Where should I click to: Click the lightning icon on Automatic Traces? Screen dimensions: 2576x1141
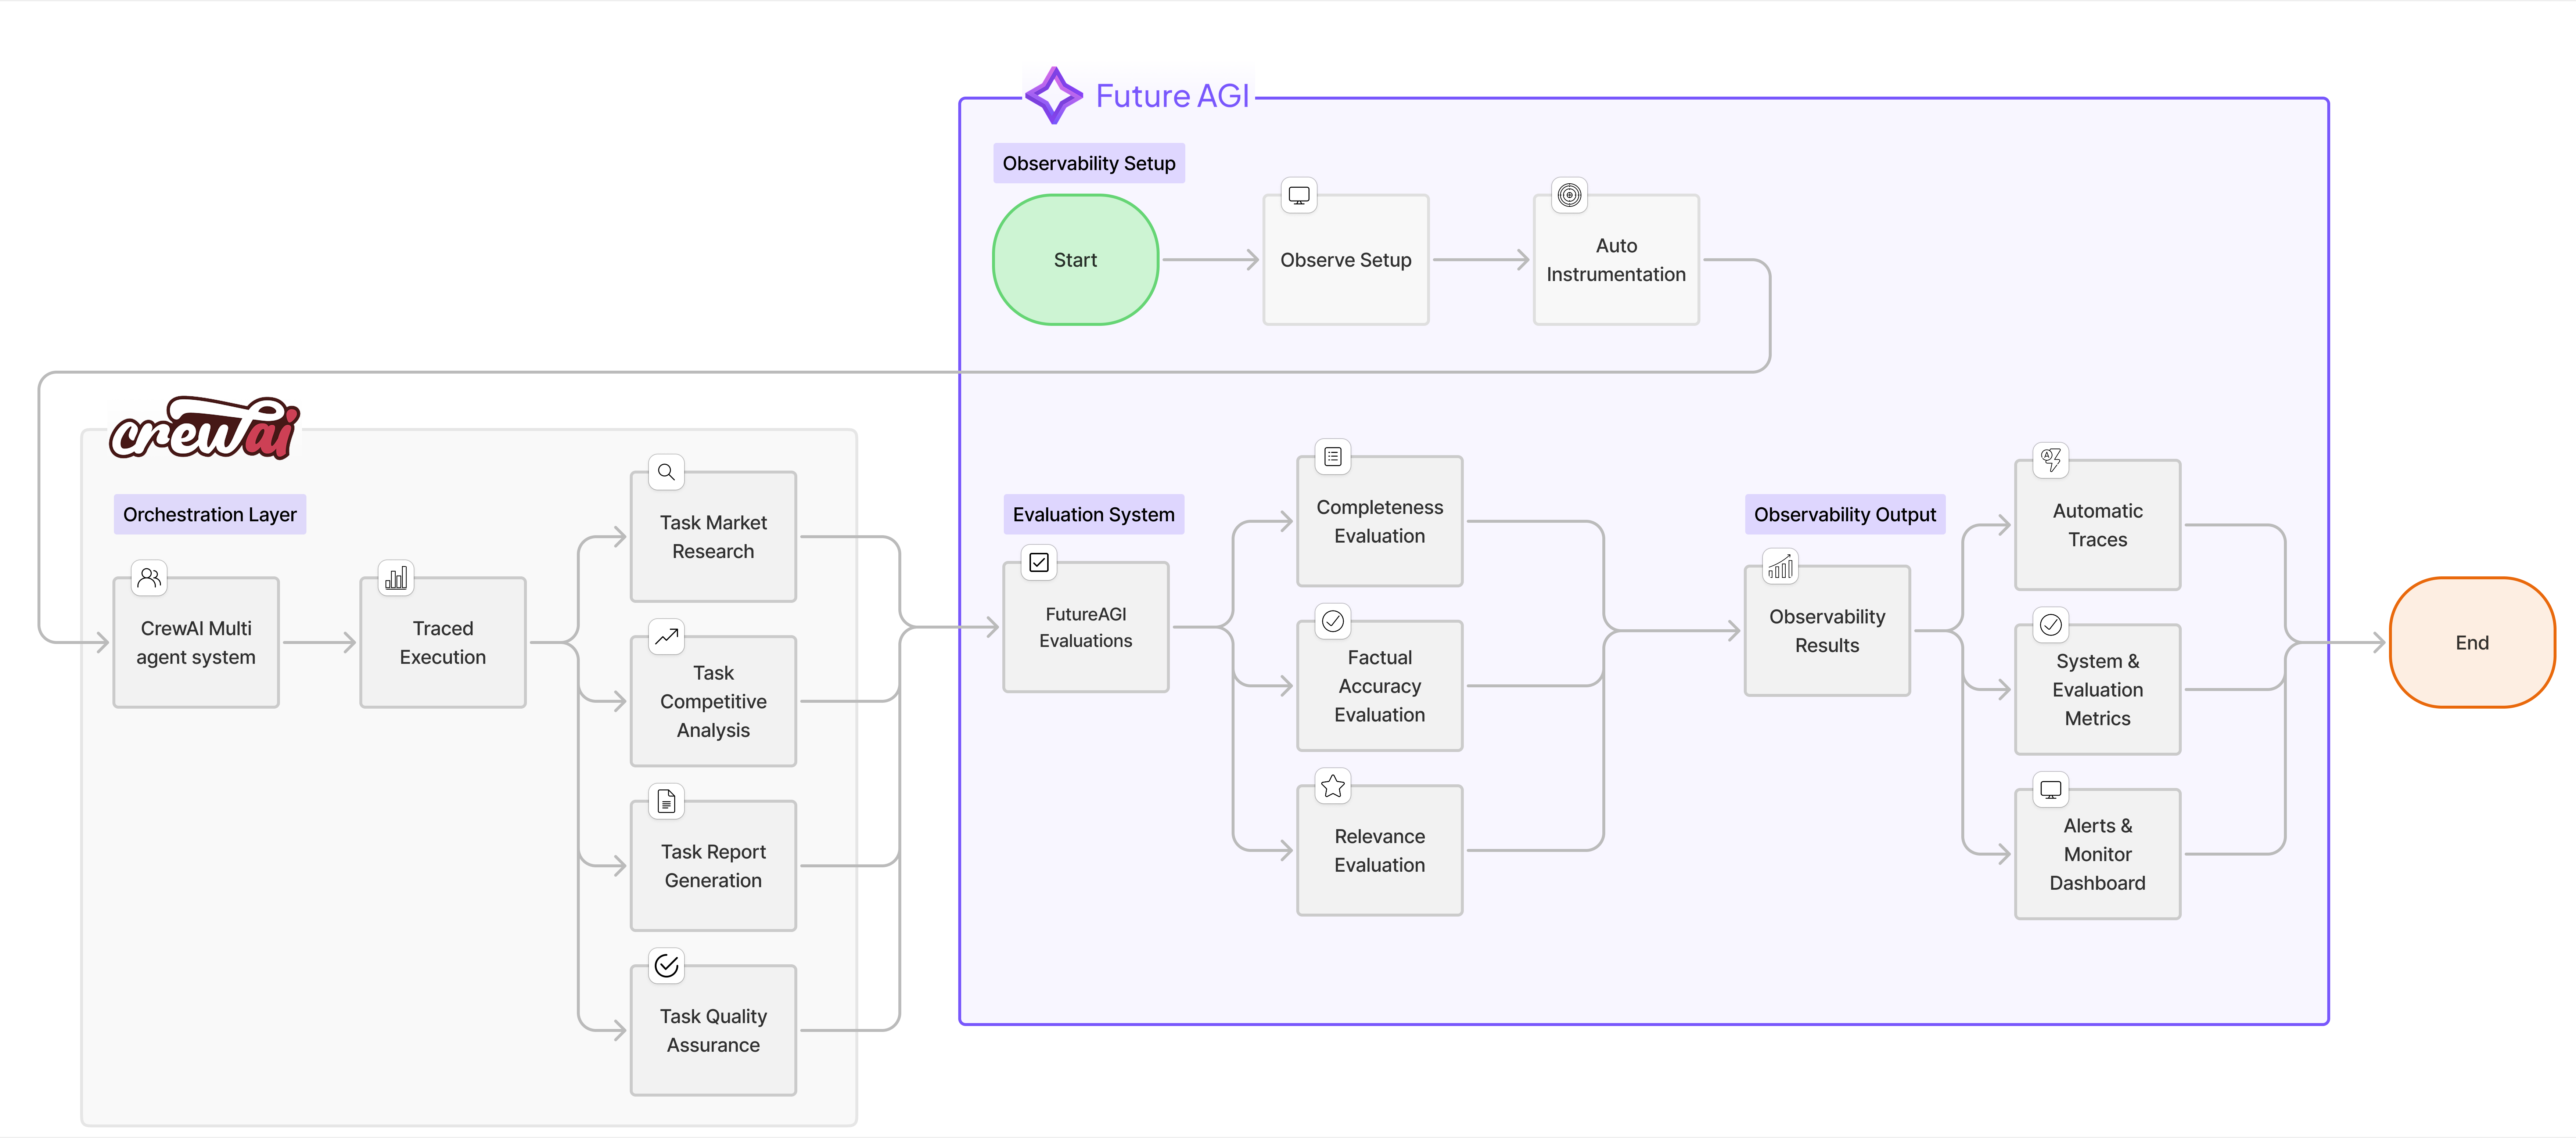(x=2051, y=460)
